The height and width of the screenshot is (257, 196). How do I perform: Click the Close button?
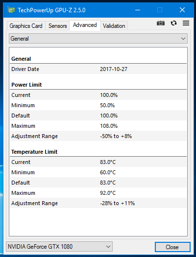tap(172, 247)
